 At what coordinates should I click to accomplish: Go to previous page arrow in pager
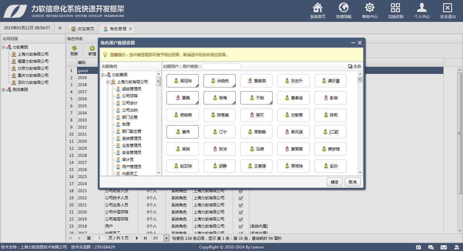click(79, 238)
